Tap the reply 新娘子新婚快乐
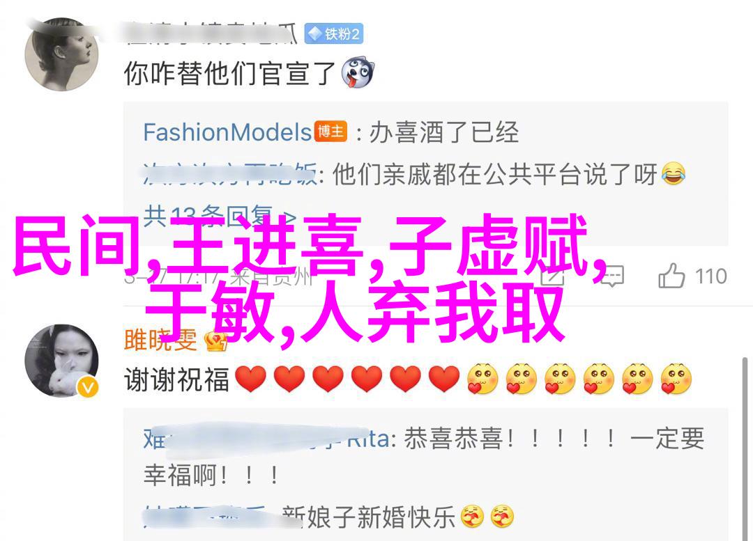 coord(368,517)
